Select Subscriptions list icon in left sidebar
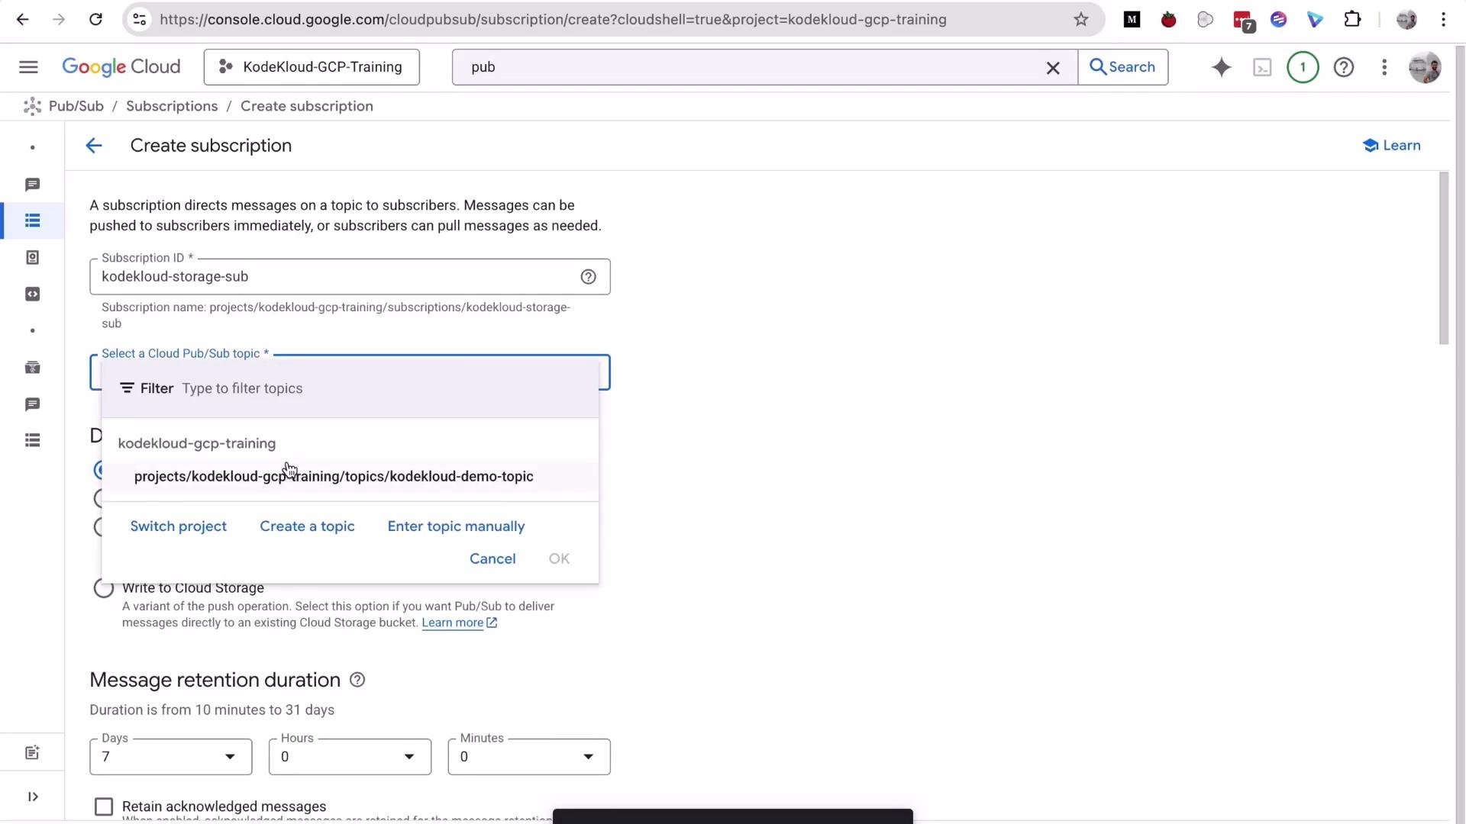This screenshot has width=1466, height=824. (x=32, y=220)
